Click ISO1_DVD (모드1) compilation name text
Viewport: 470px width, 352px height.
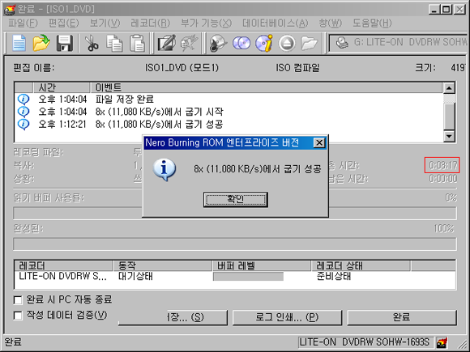coord(182,68)
